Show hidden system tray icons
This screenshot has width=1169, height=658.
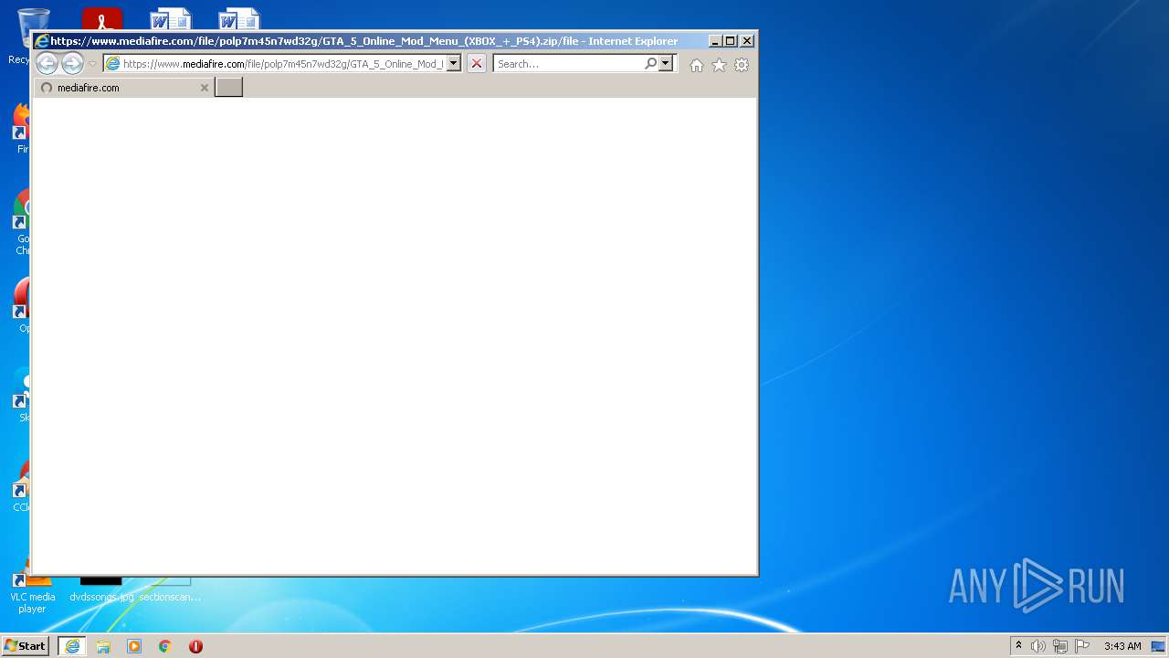click(x=1019, y=646)
